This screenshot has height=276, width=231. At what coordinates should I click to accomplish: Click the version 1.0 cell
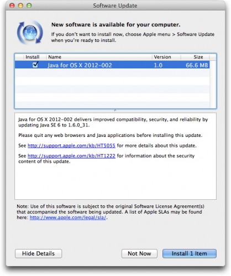[x=158, y=65]
